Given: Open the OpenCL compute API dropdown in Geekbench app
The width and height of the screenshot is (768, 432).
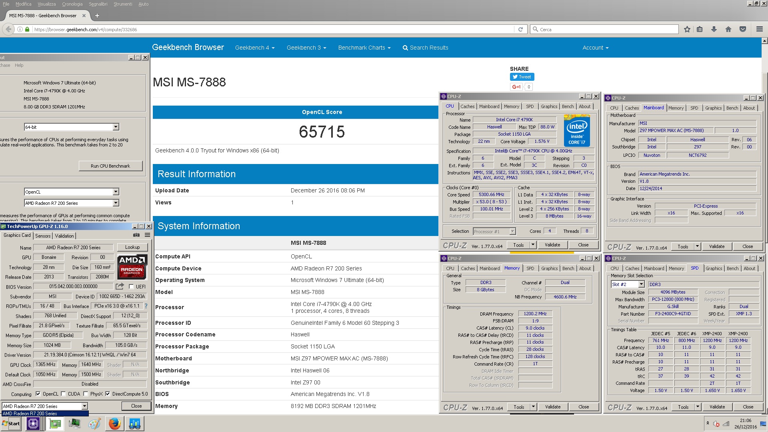Looking at the screenshot, I should click(116, 192).
